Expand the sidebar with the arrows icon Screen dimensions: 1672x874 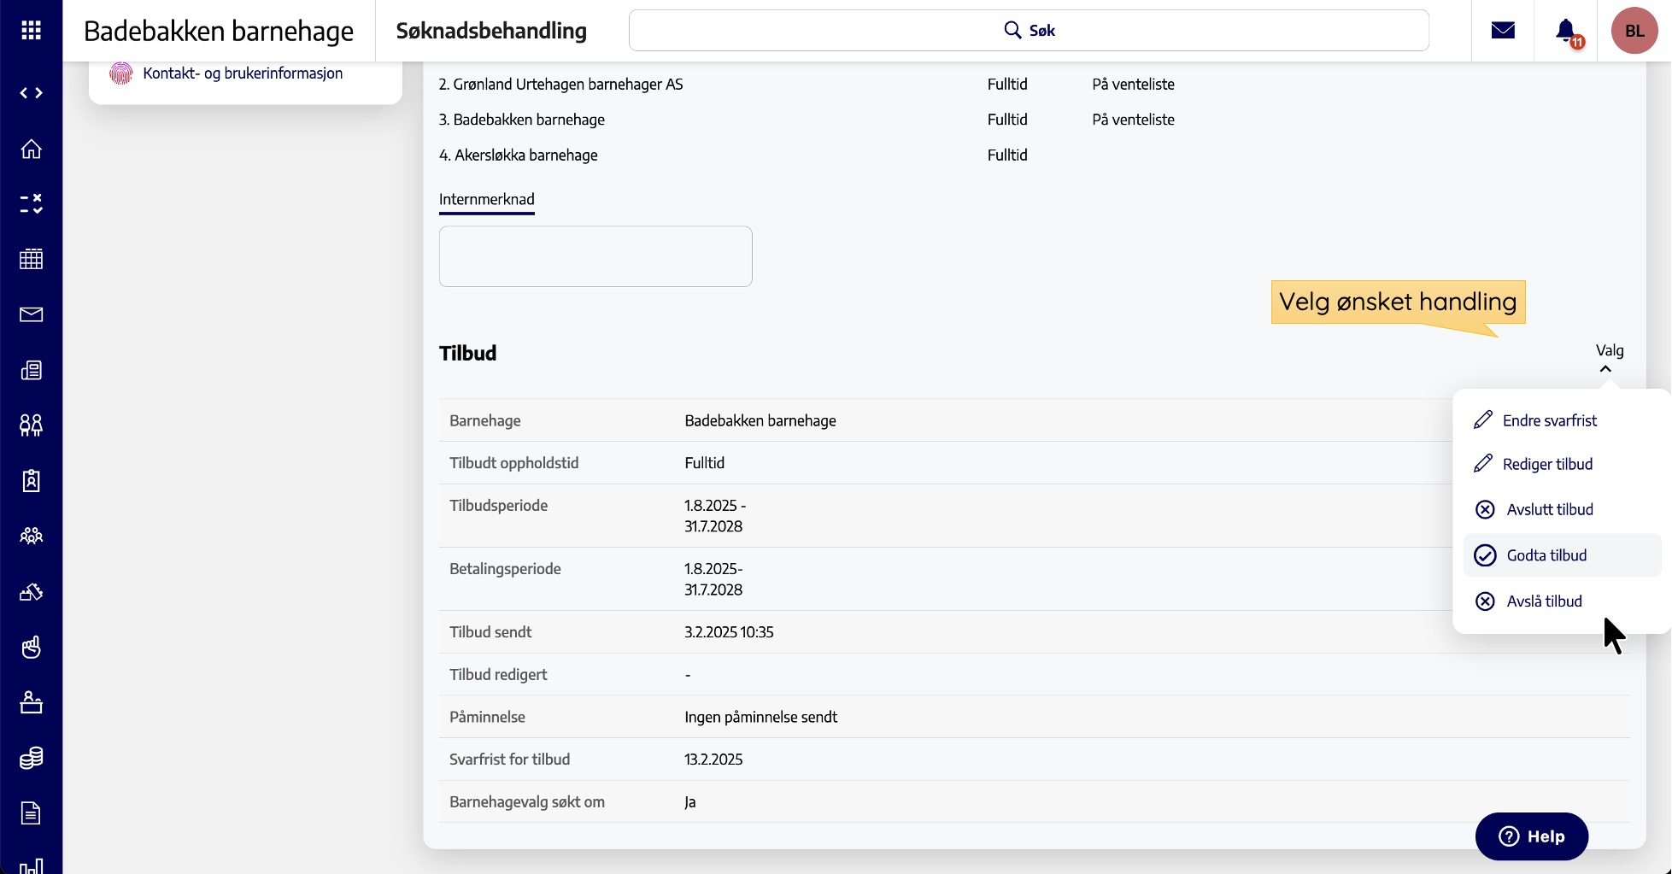31,93
